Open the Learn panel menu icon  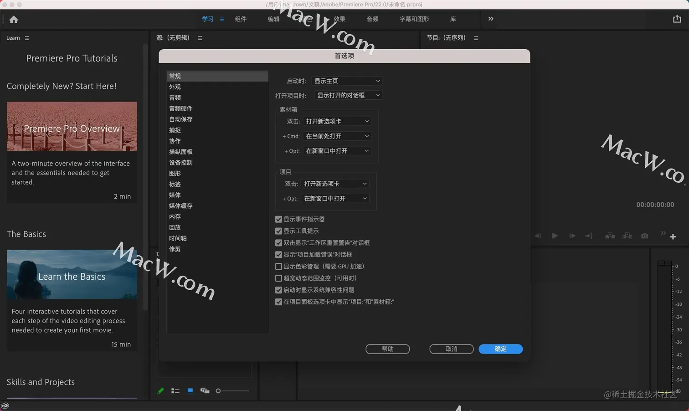click(x=27, y=38)
